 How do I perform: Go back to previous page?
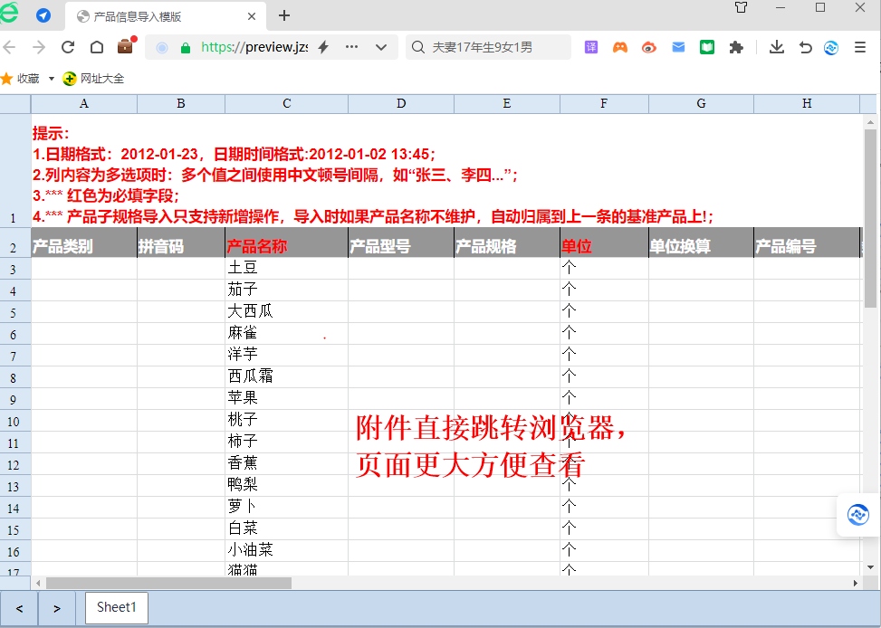point(10,47)
